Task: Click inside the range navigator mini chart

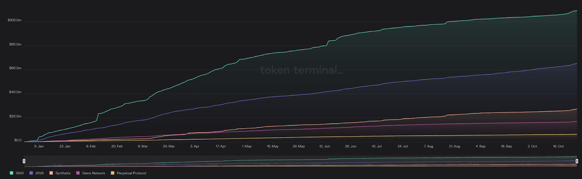Action: [x=300, y=161]
